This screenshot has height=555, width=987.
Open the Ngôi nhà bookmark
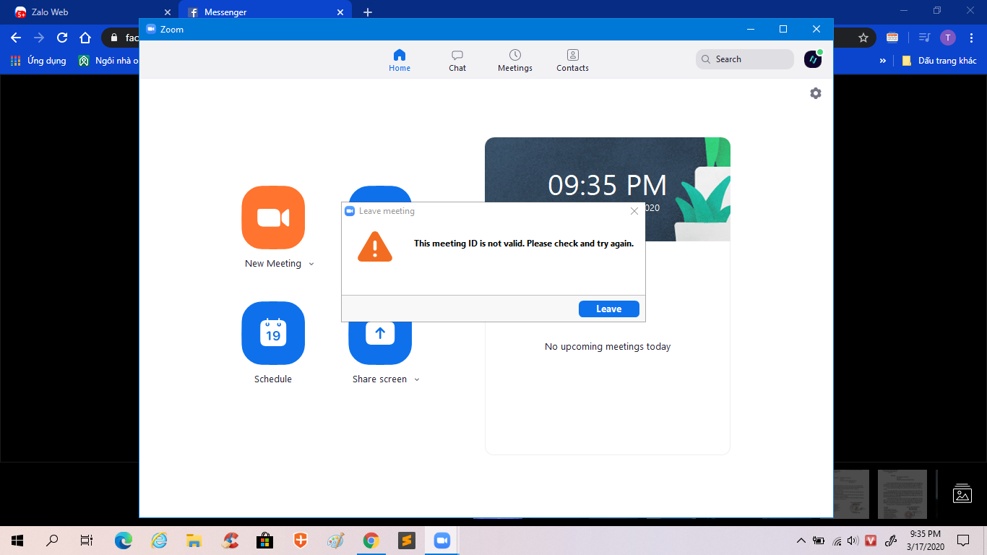pyautogui.click(x=108, y=61)
